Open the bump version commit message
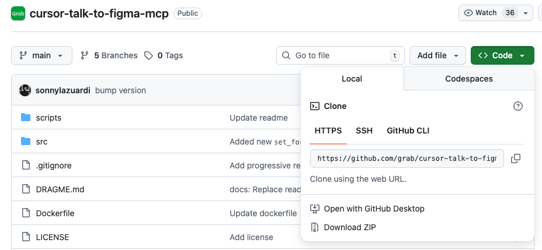The width and height of the screenshot is (542, 250). point(120,90)
